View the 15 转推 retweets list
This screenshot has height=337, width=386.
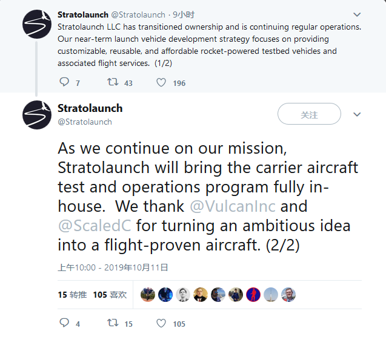tap(72, 295)
